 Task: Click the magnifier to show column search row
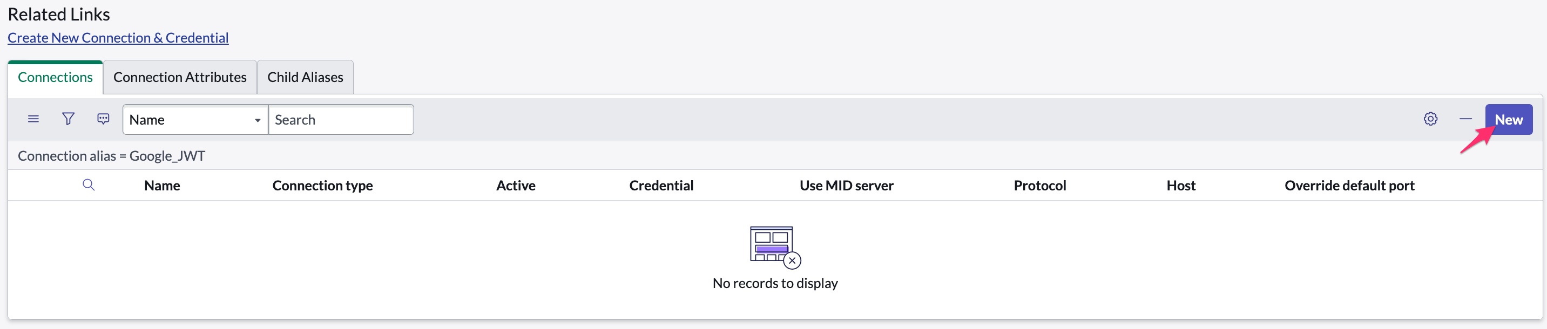coord(89,185)
